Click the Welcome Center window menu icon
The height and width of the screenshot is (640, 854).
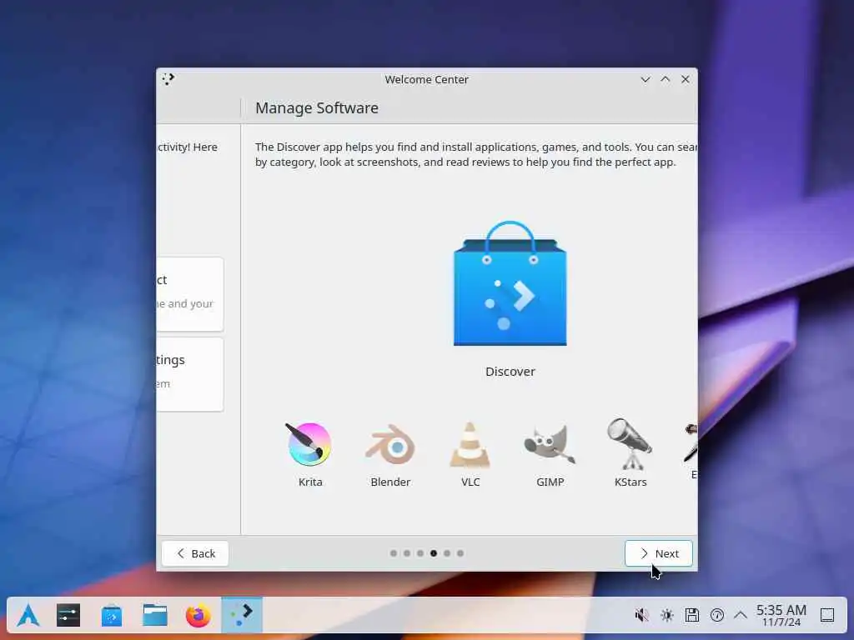coord(168,79)
